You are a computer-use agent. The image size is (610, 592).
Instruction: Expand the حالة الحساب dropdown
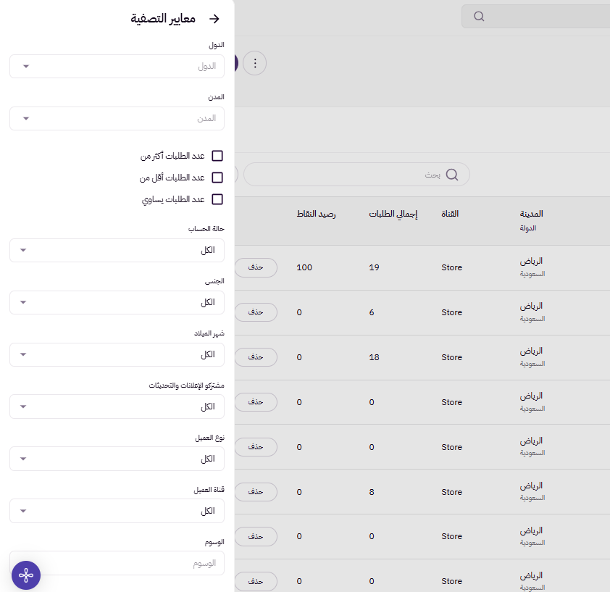(117, 250)
